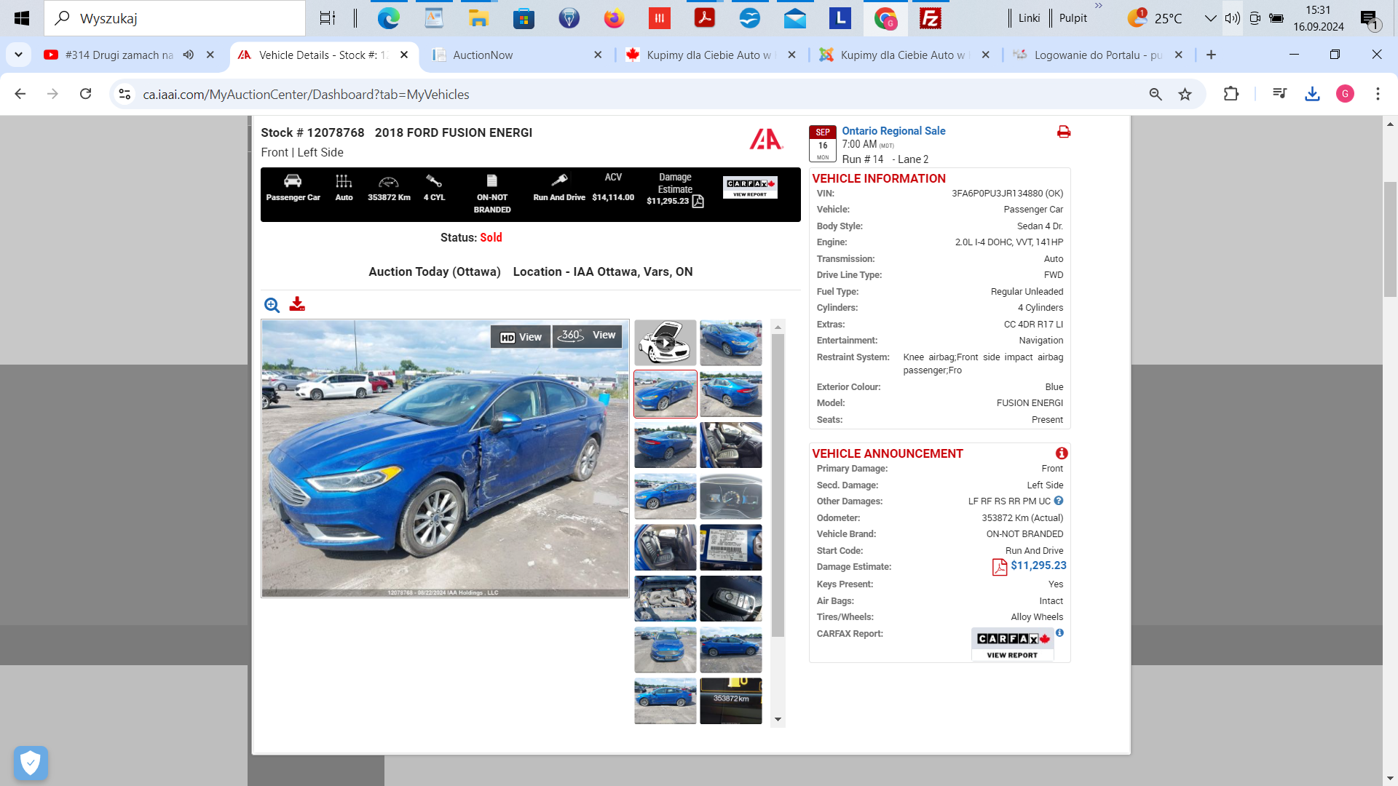The height and width of the screenshot is (786, 1398).
Task: Open Adobe Acrobat from the taskbar
Action: point(704,18)
